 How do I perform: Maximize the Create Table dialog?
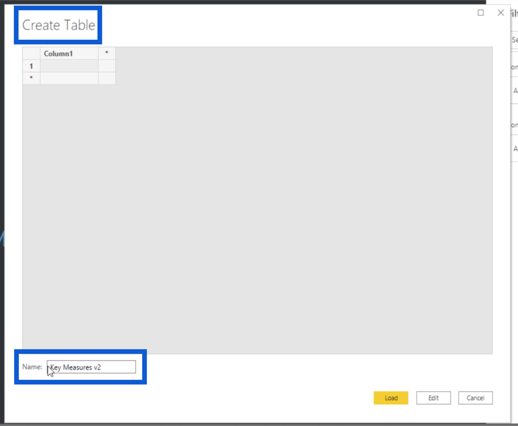pyautogui.click(x=481, y=13)
